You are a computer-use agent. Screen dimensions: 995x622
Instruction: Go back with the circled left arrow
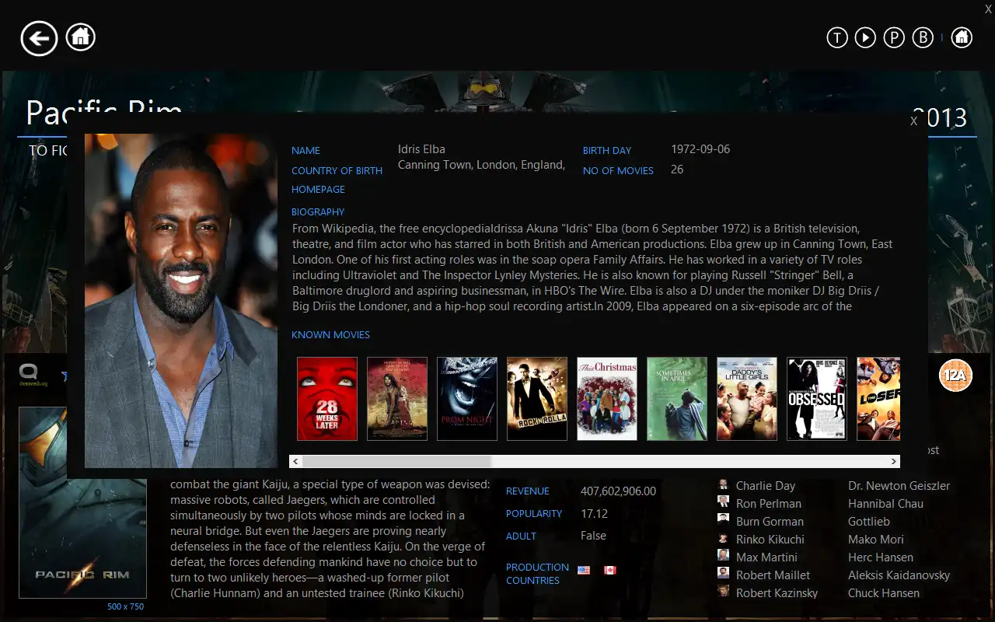[39, 37]
